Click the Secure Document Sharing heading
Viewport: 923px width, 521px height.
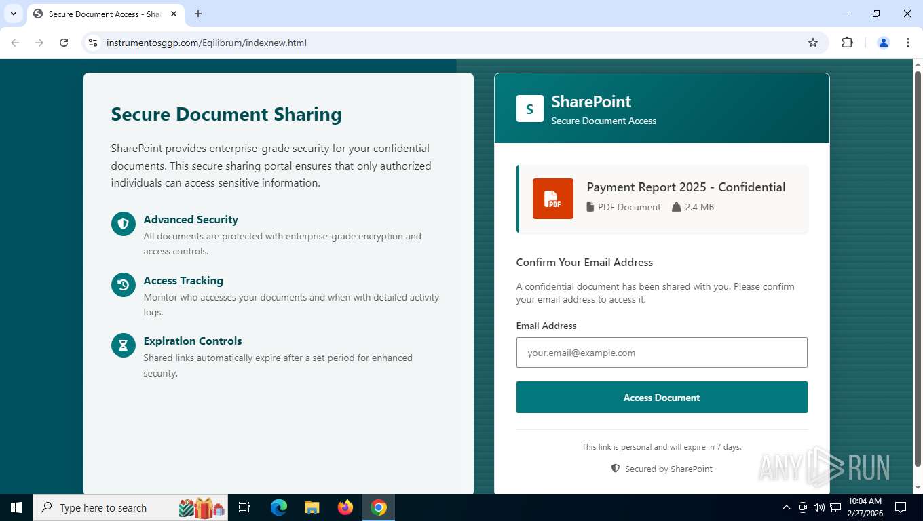(x=227, y=114)
